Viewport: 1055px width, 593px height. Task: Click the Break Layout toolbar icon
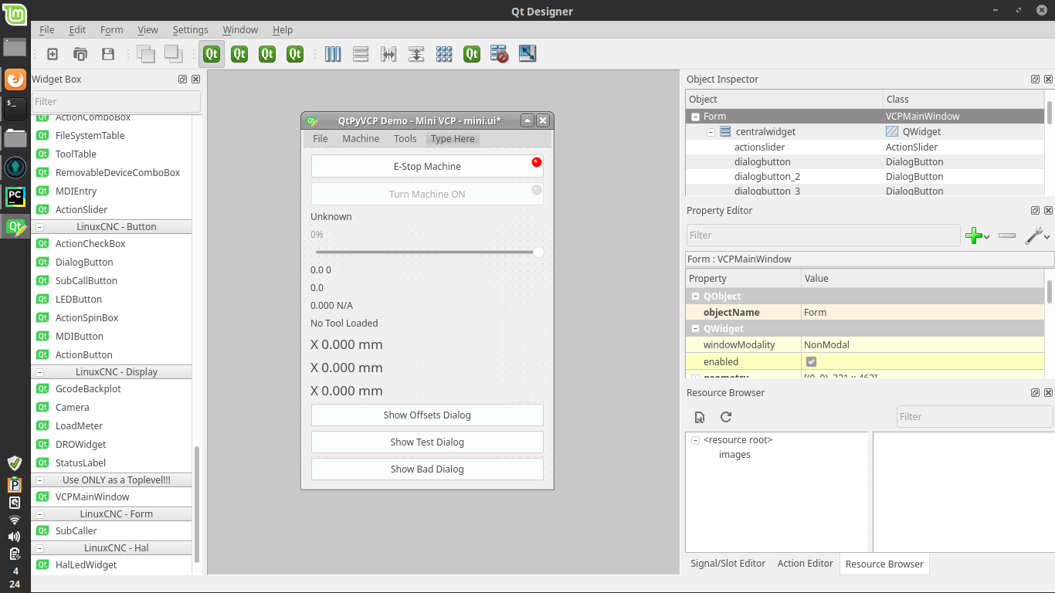pos(500,54)
